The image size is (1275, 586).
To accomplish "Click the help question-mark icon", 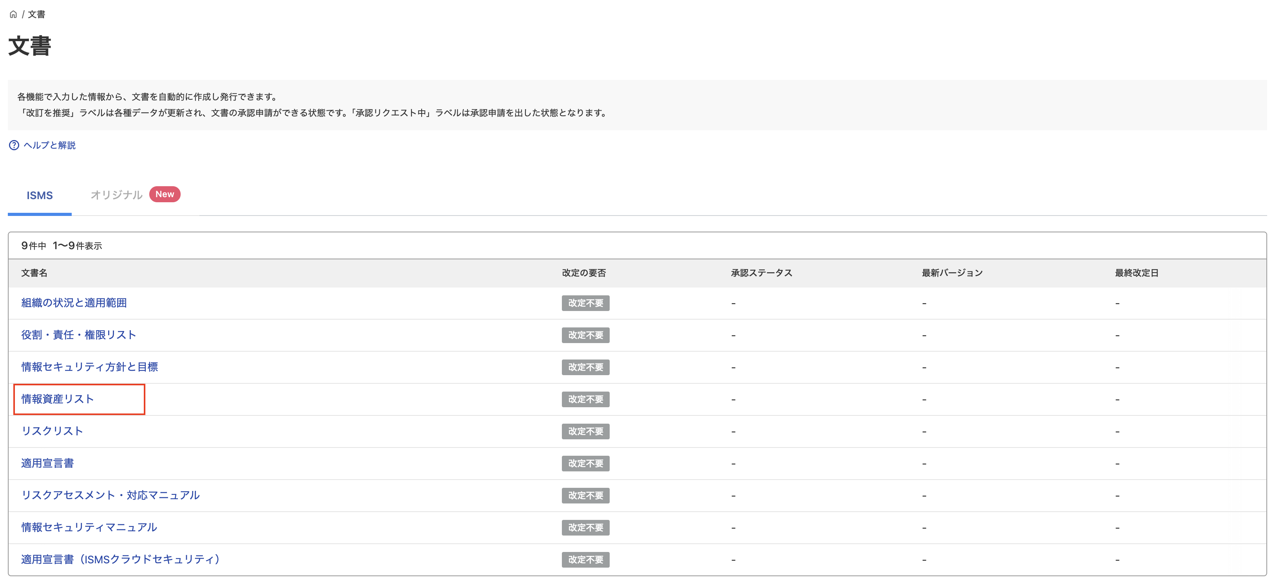I will click(14, 145).
